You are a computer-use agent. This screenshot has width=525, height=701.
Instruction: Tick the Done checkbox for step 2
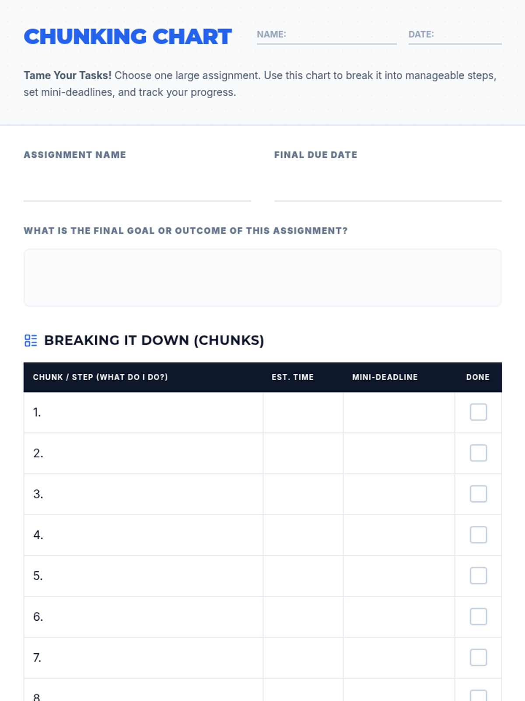pyautogui.click(x=478, y=453)
